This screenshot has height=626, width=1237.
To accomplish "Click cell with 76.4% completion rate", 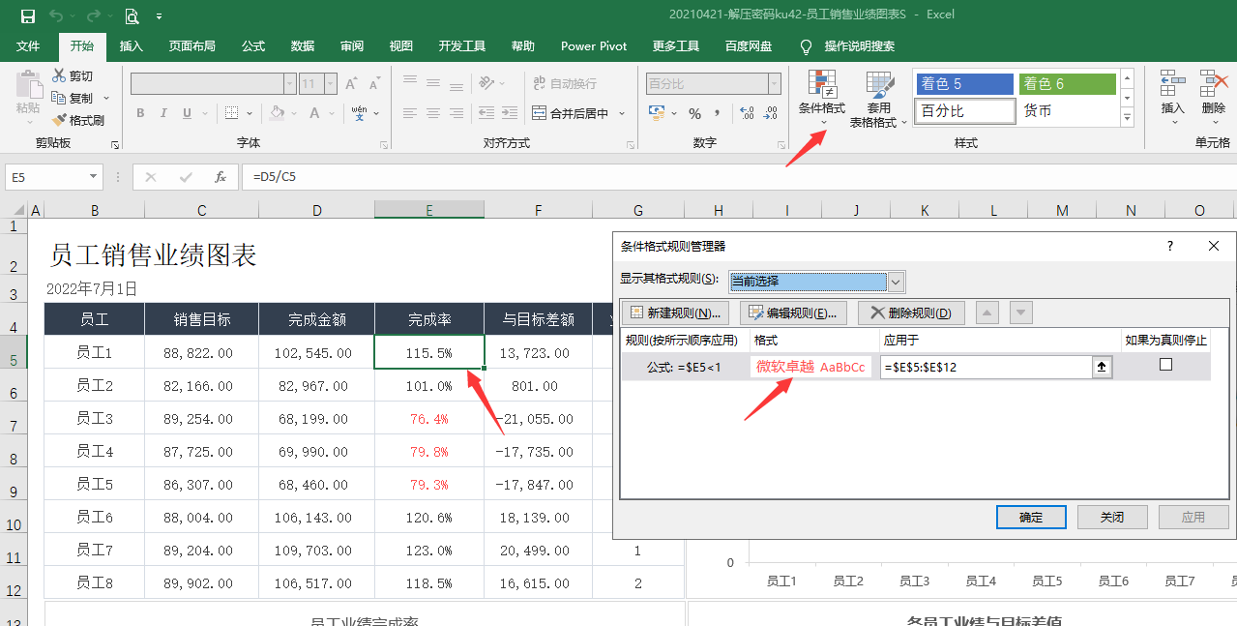I will pyautogui.click(x=429, y=419).
